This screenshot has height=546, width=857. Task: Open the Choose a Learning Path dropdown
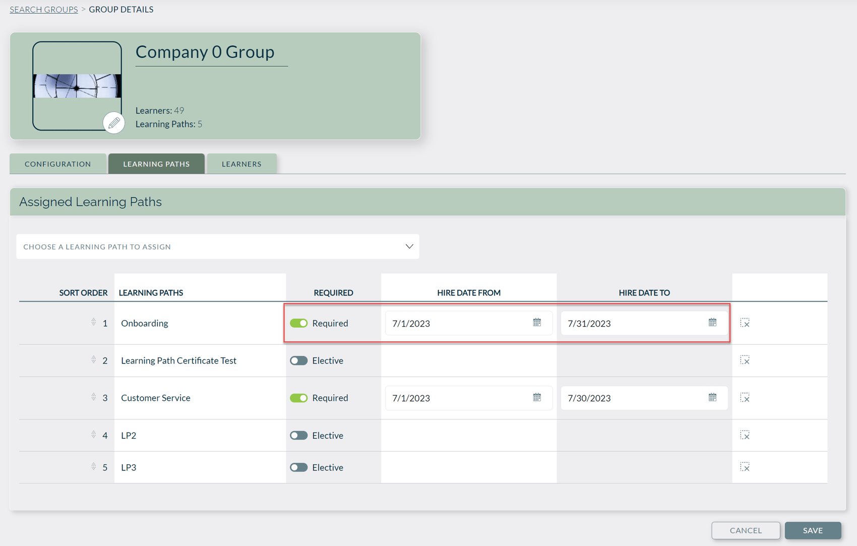[x=218, y=247]
